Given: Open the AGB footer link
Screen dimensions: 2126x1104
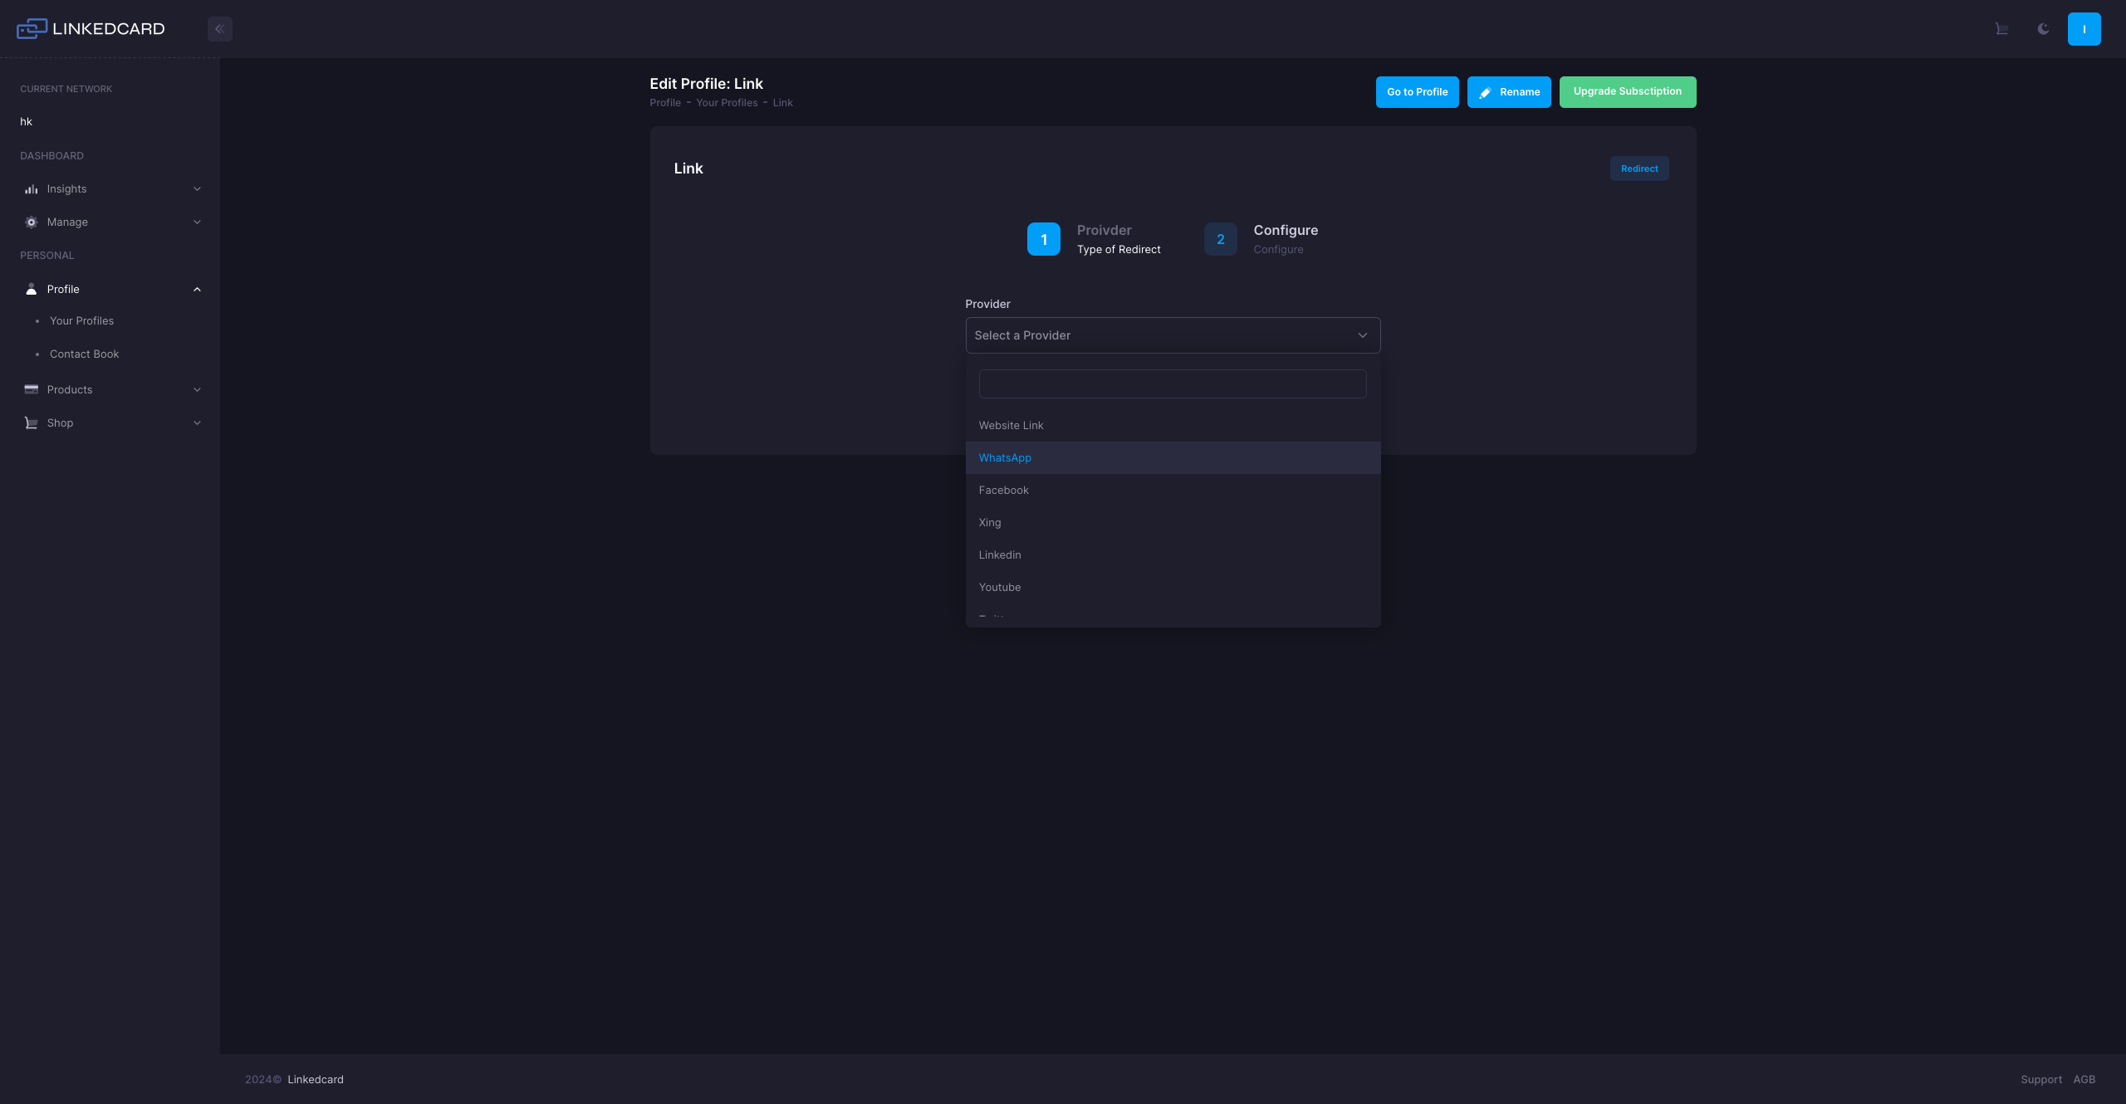Looking at the screenshot, I should click(2084, 1080).
